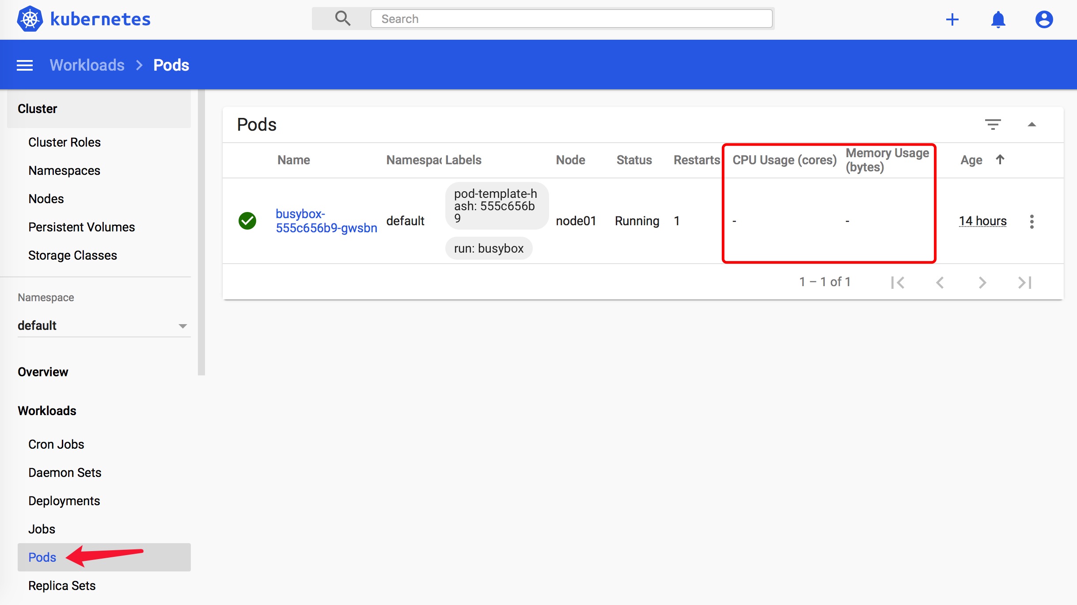Screen dimensions: 1077x605
Task: Click the 14 hours age value
Action: pyautogui.click(x=983, y=221)
